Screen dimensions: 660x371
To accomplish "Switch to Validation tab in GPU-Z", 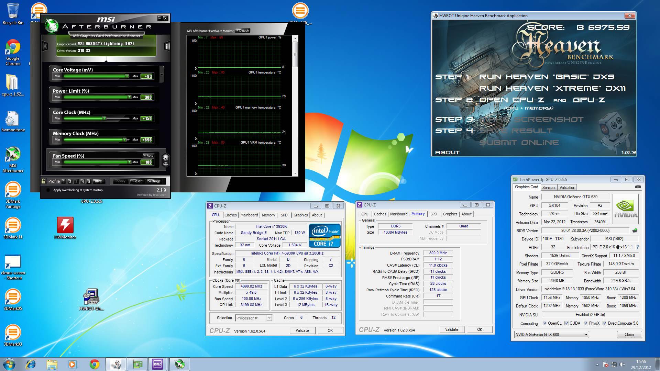I will [x=567, y=188].
